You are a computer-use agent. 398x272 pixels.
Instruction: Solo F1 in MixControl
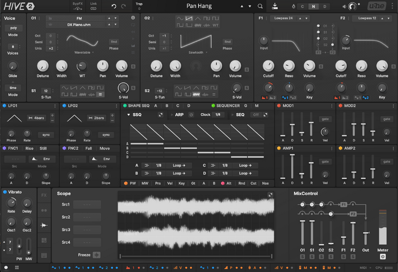pyautogui.click(x=344, y=257)
